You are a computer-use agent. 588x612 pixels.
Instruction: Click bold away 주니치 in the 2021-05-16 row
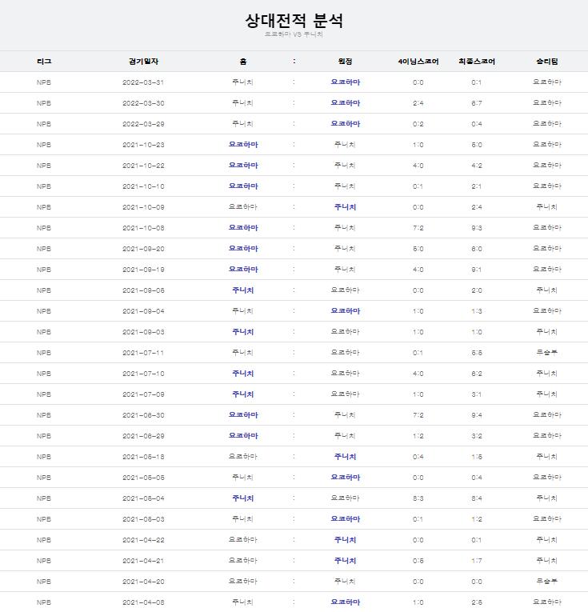pos(345,457)
